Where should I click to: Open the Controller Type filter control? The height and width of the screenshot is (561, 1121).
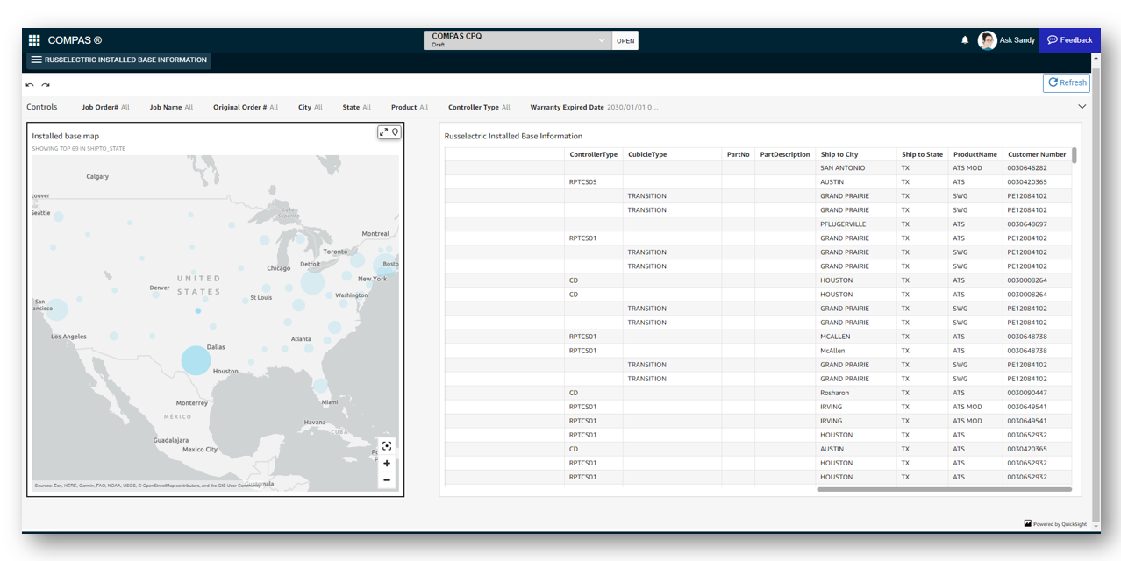(478, 107)
